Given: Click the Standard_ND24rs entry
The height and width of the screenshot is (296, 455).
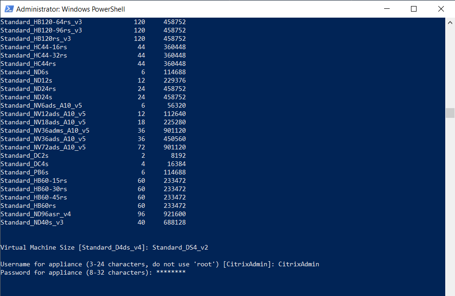Looking at the screenshot, I should pos(28,89).
